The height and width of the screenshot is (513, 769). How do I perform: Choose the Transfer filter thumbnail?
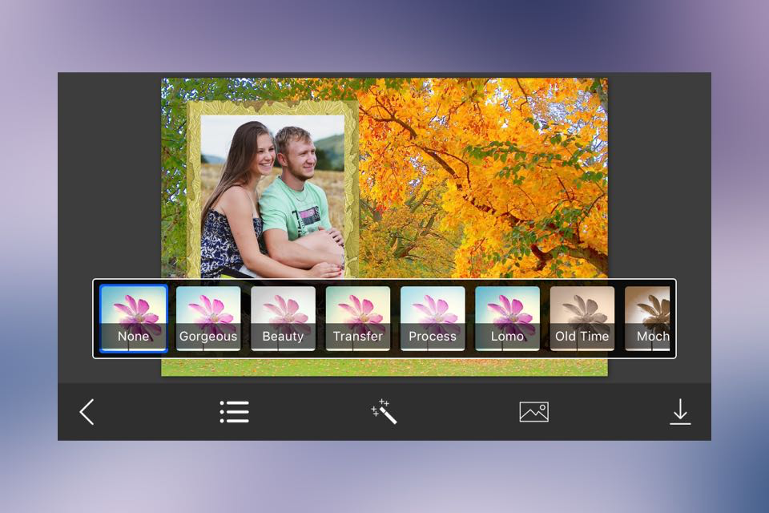(x=358, y=318)
